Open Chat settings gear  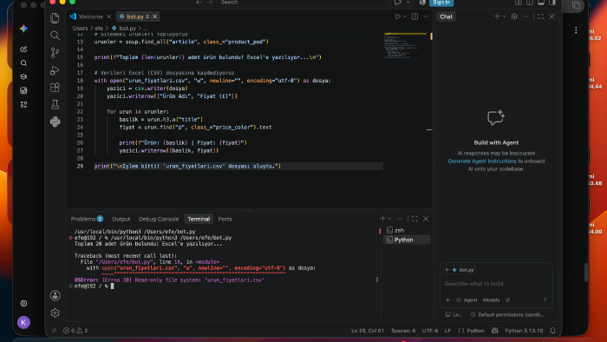click(x=514, y=16)
